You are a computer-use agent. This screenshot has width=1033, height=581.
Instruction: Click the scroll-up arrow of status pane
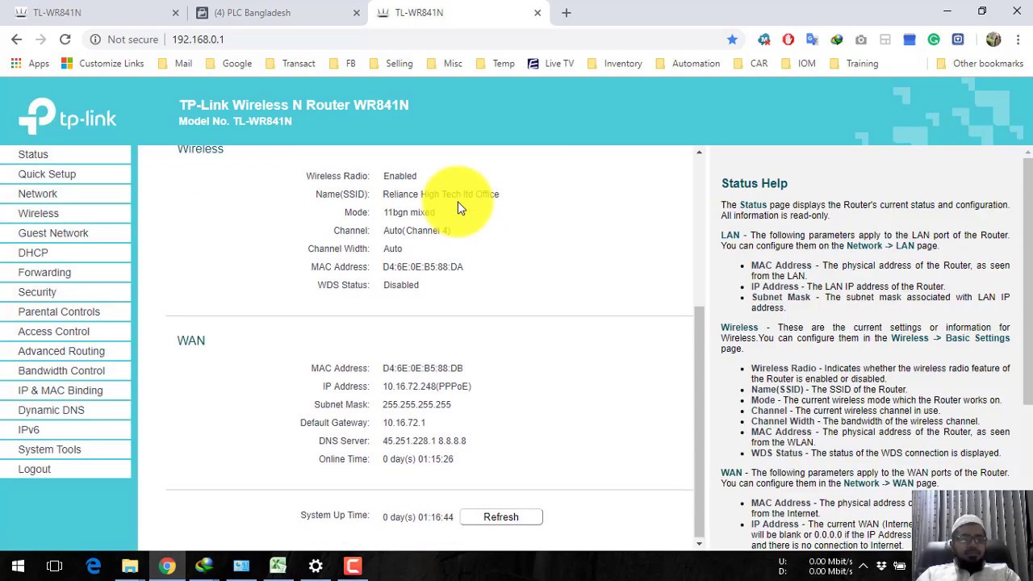tap(699, 152)
